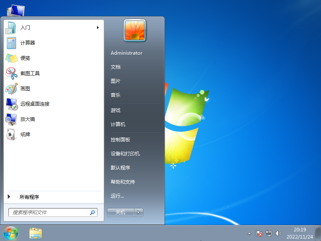Open 控制面板 (Control Panel)

click(x=120, y=139)
